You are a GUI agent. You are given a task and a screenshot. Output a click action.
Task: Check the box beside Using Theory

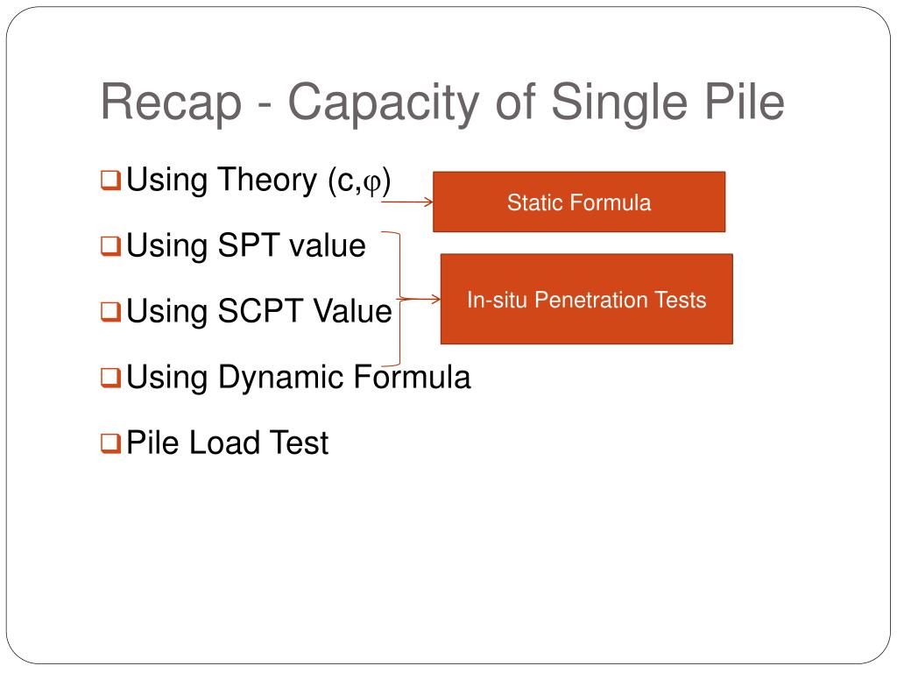[110, 181]
